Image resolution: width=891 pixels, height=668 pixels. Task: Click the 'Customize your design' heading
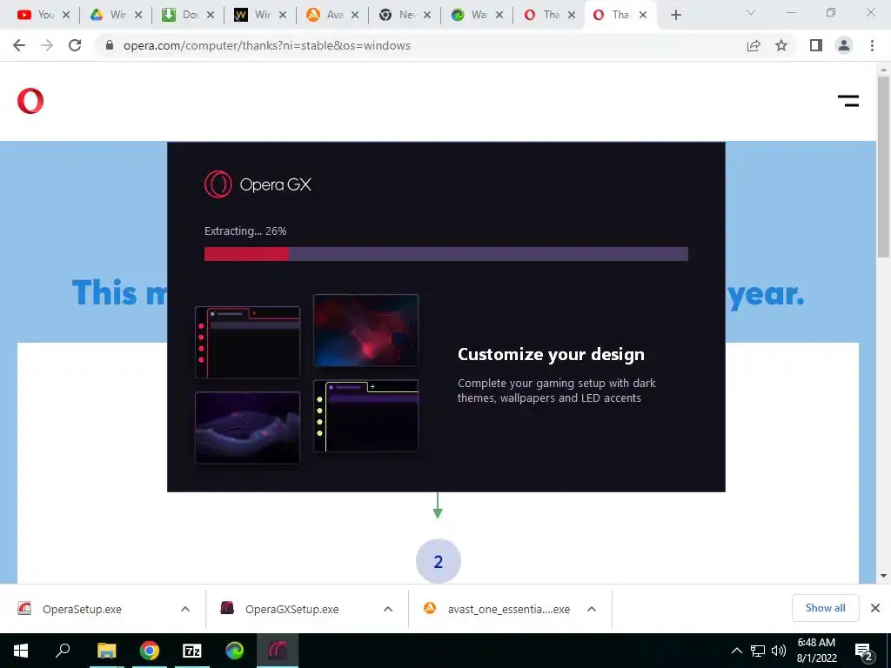551,355
